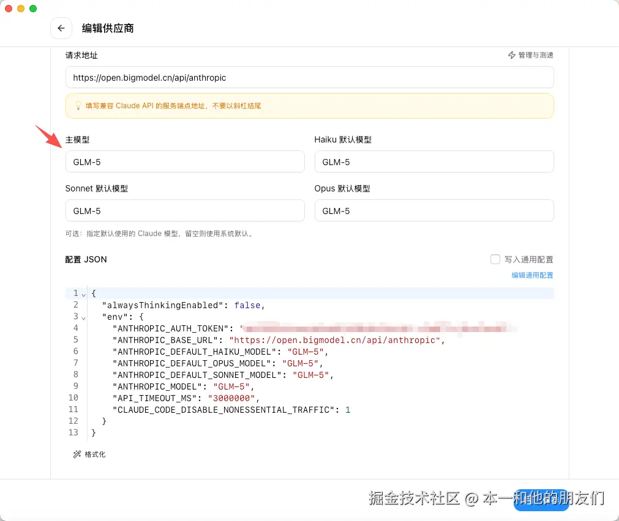Edit the Opus 默认模型 field
Viewport: 619px width, 521px height.
point(434,210)
